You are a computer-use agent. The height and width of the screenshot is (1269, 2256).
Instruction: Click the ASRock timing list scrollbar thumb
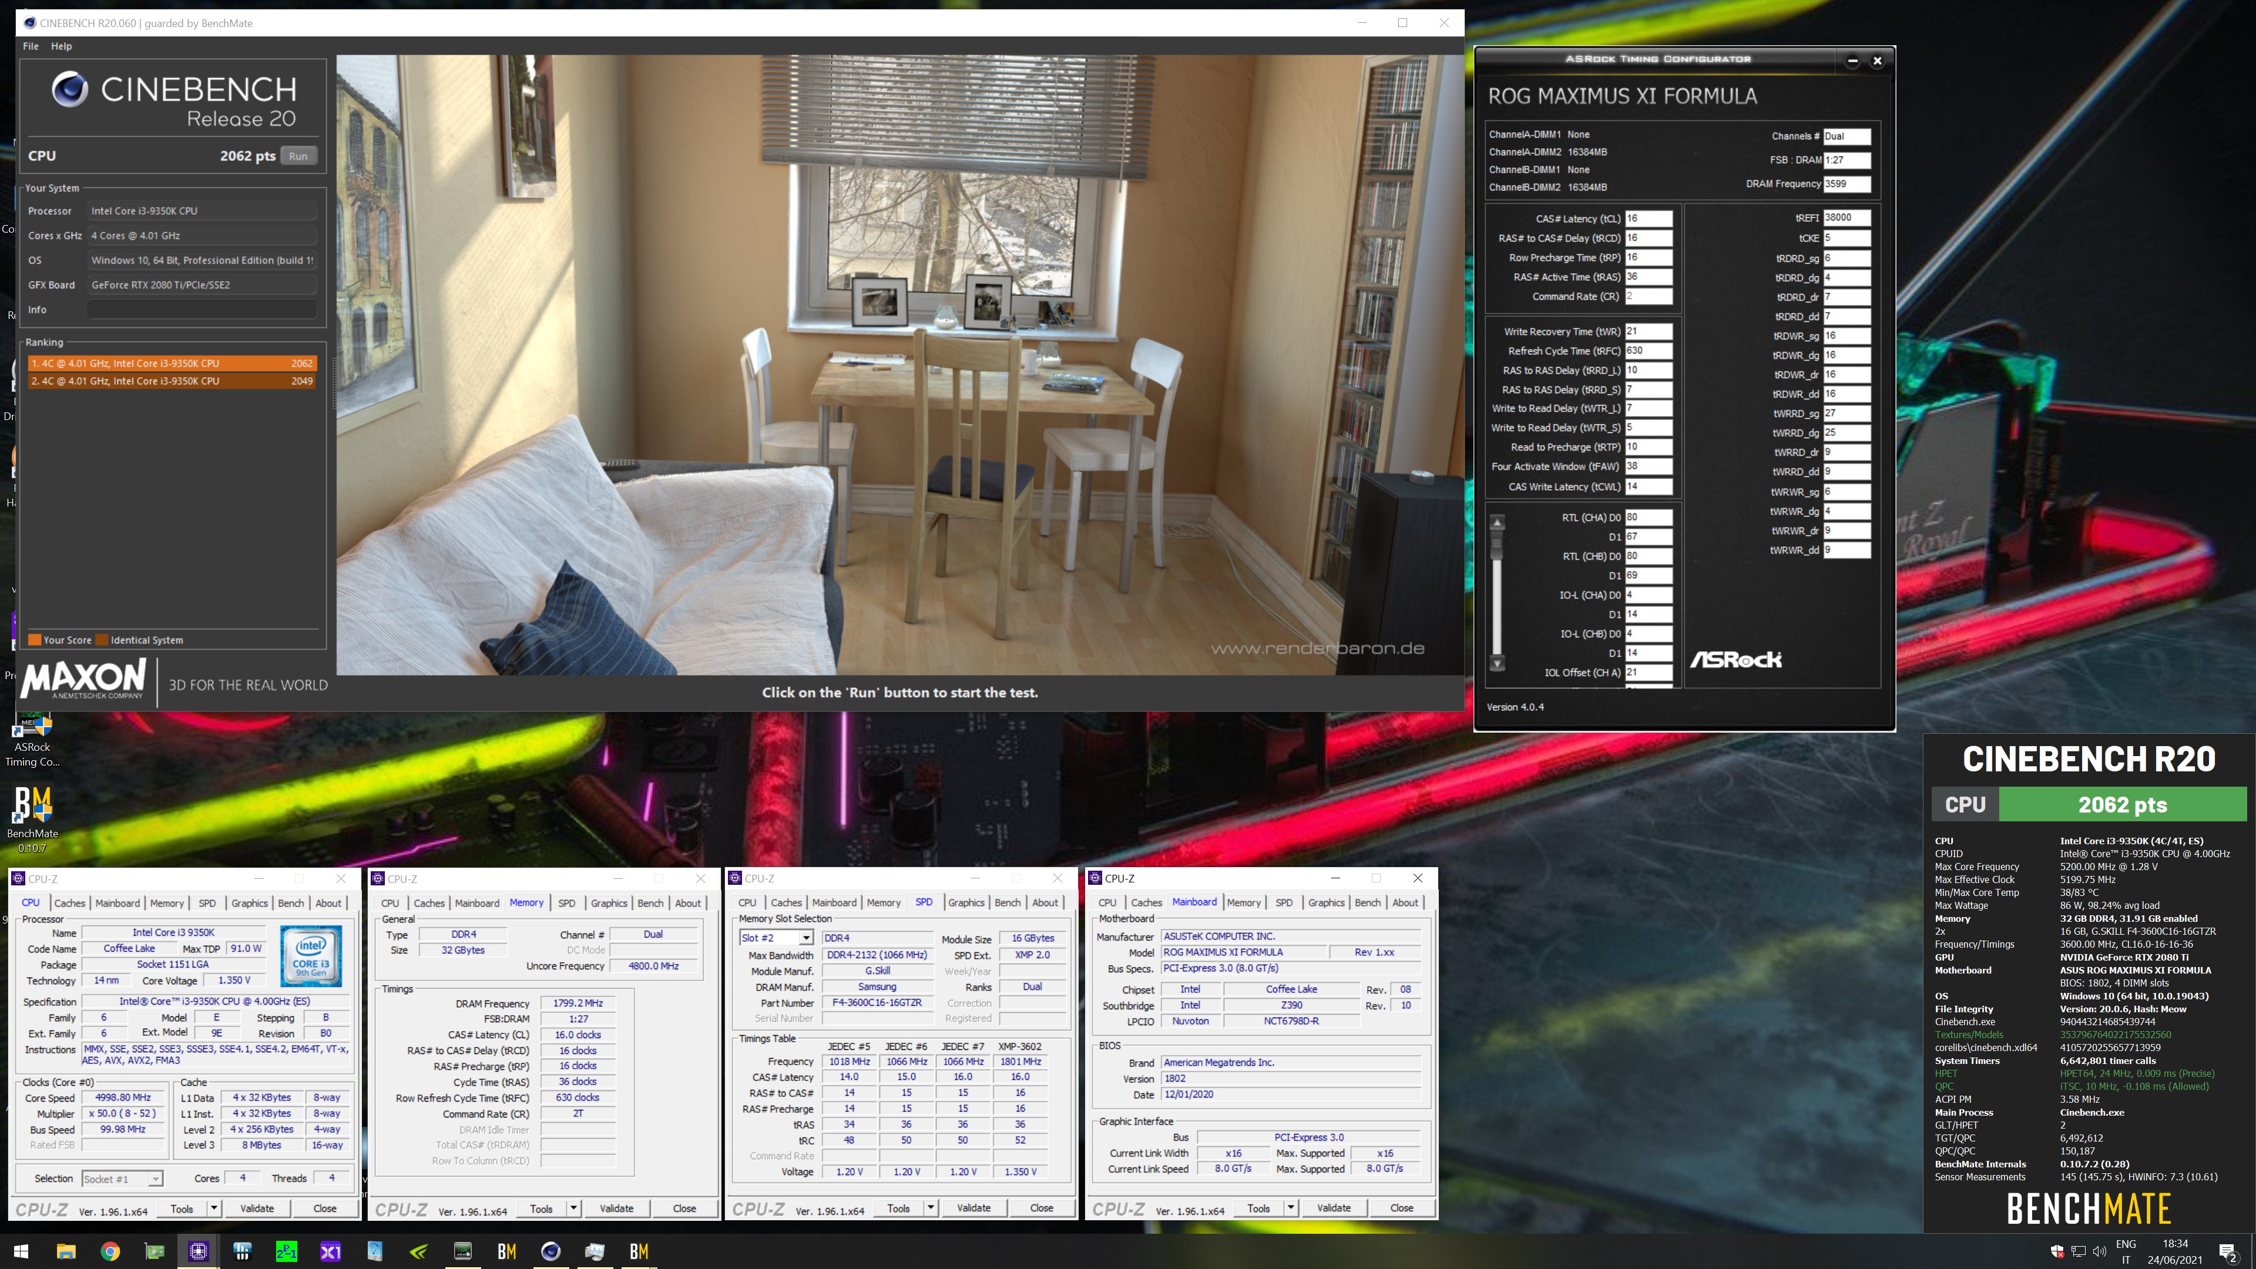point(1498,545)
